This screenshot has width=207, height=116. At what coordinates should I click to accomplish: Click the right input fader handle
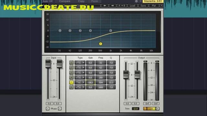[x=60, y=64]
